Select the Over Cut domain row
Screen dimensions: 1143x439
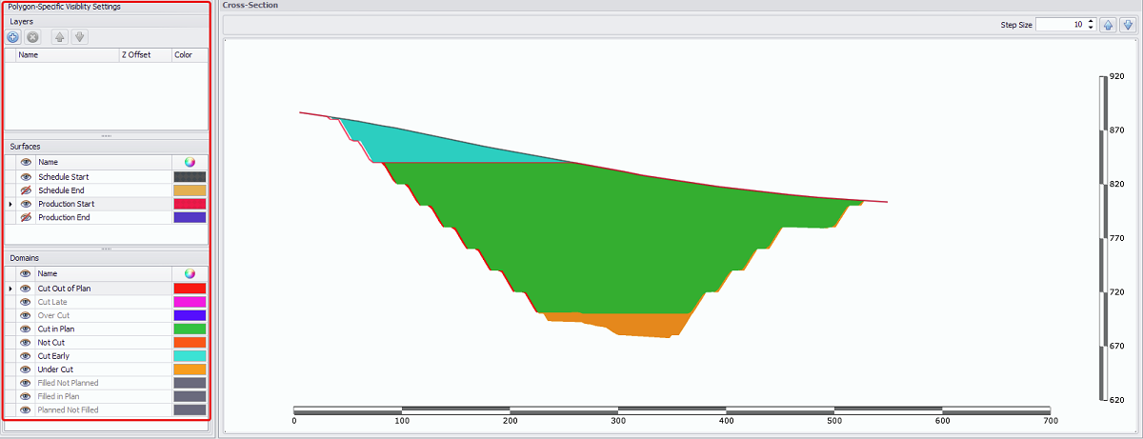click(x=107, y=315)
